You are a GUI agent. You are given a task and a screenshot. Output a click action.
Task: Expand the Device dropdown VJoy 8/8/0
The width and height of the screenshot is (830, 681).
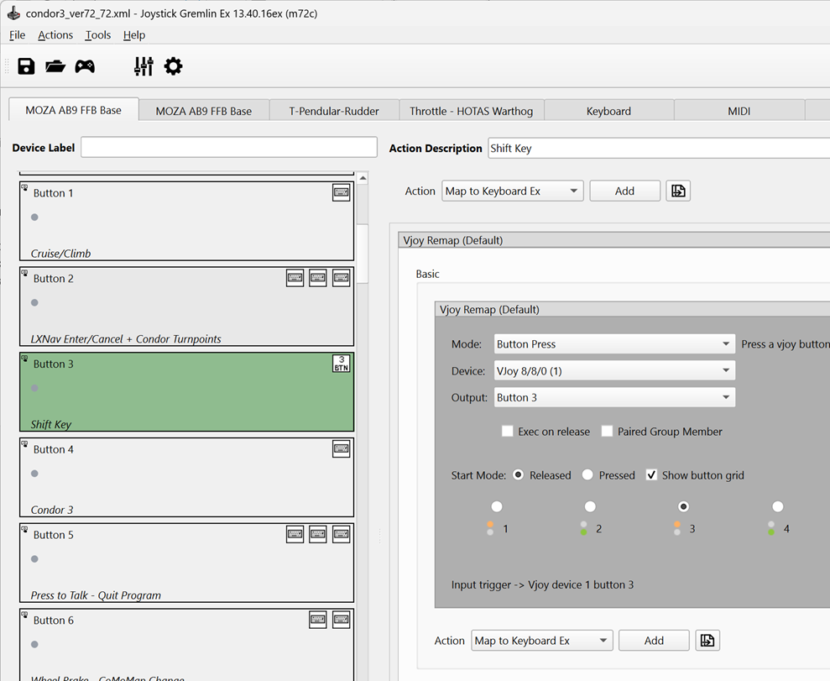(613, 371)
